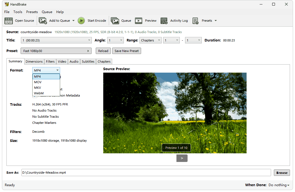
Task: Change the When Done dropdown
Action: tap(279, 185)
